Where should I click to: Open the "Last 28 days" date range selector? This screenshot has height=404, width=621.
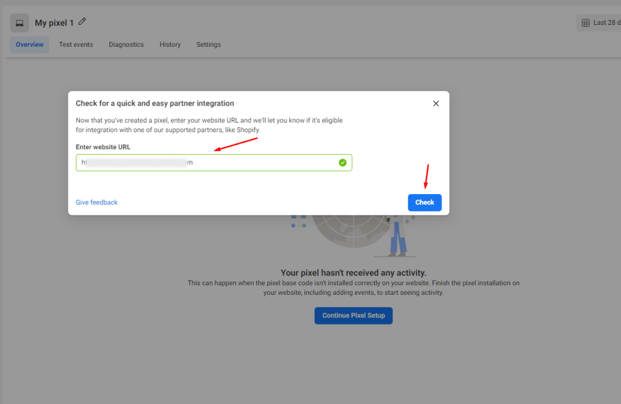click(x=603, y=22)
